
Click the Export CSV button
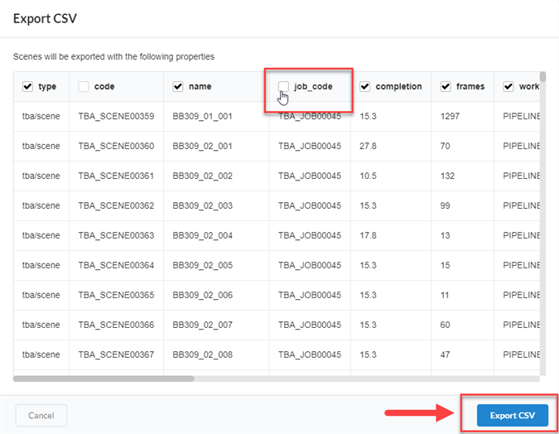tap(513, 415)
